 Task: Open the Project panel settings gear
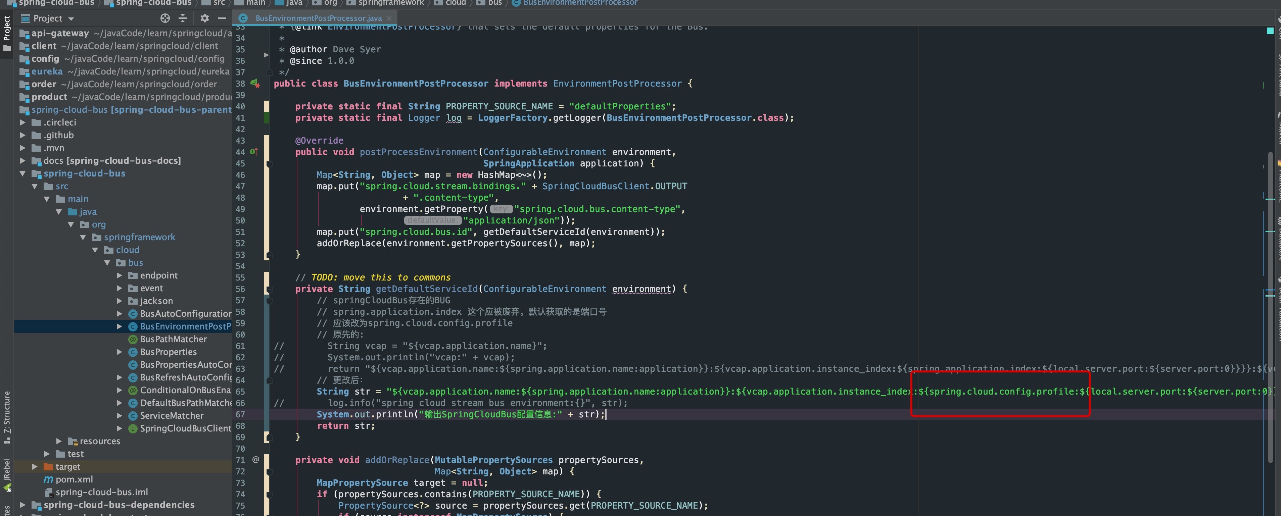[x=204, y=18]
